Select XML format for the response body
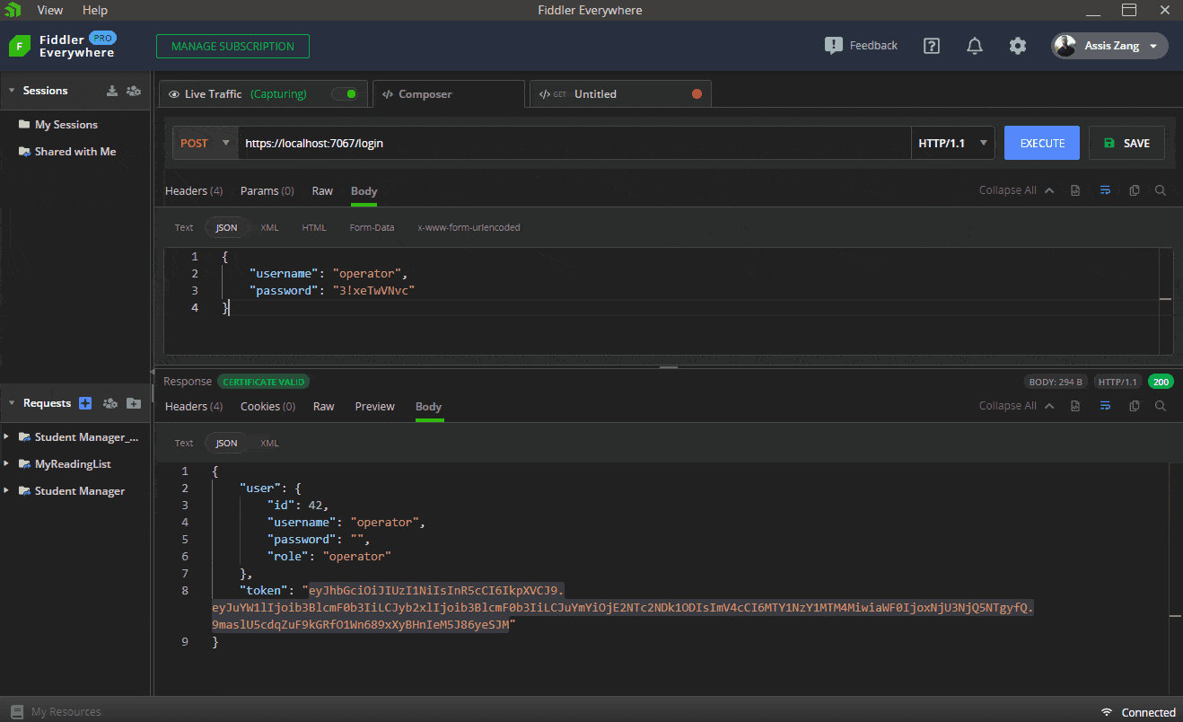1183x722 pixels. (x=268, y=443)
